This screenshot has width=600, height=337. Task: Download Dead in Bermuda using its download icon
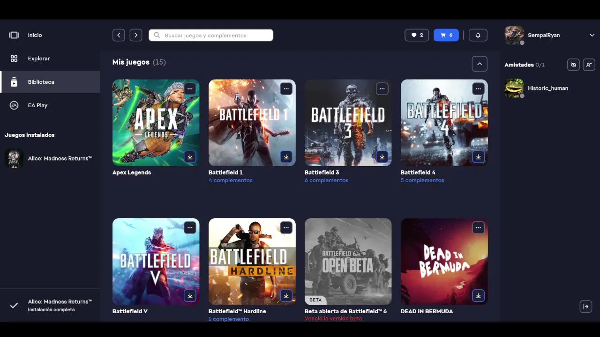click(x=478, y=296)
